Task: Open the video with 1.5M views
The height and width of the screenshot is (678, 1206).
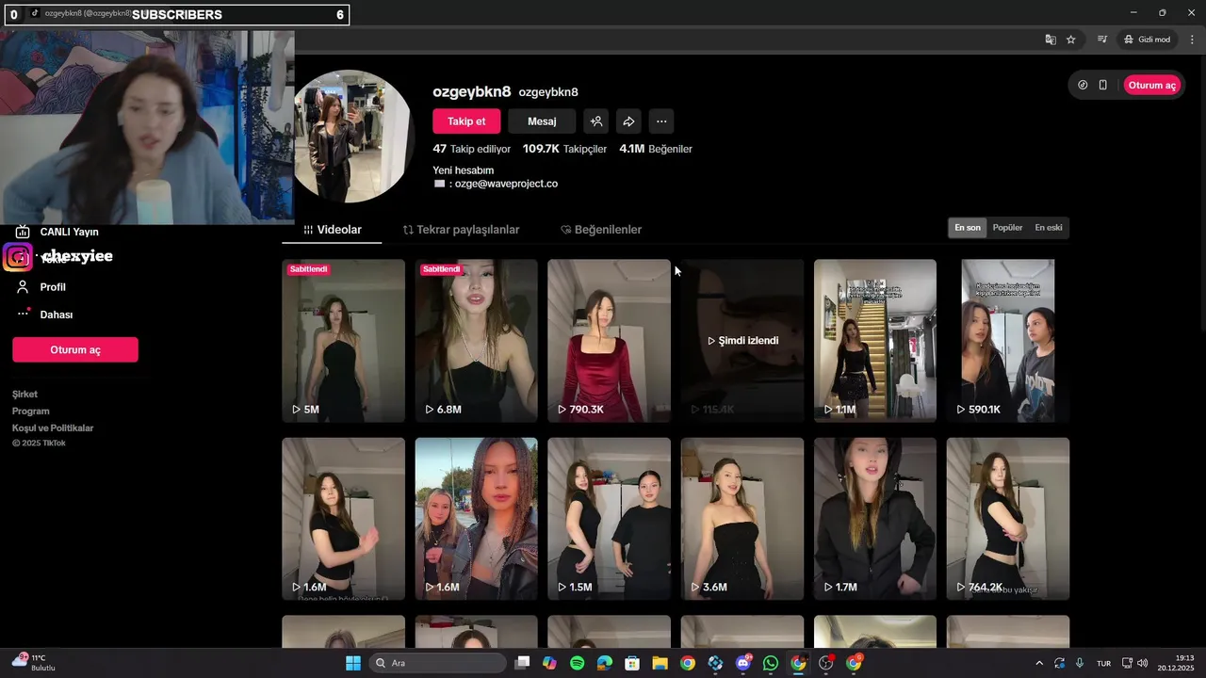Action: pyautogui.click(x=609, y=518)
